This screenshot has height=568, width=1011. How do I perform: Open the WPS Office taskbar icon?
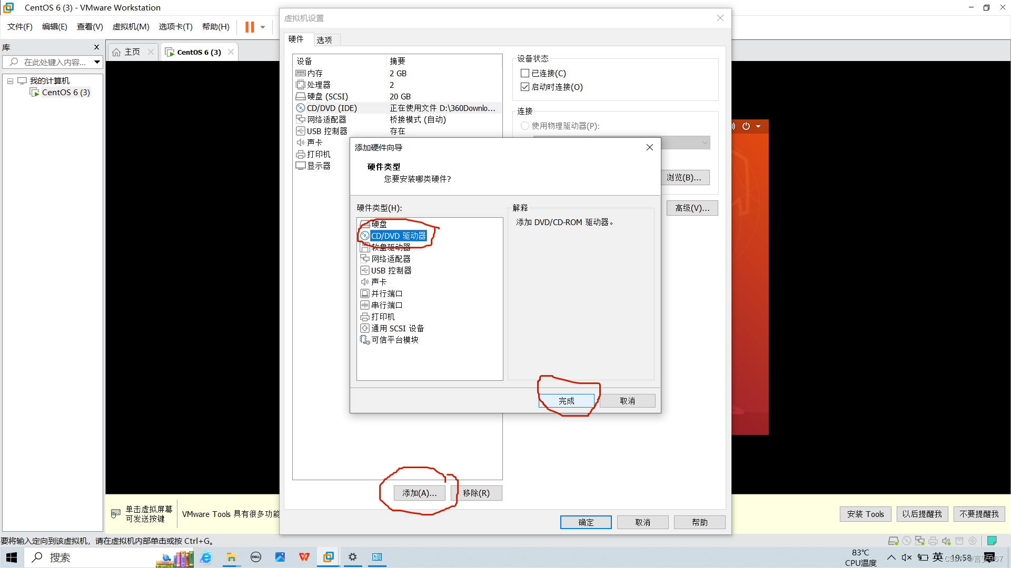coord(304,557)
